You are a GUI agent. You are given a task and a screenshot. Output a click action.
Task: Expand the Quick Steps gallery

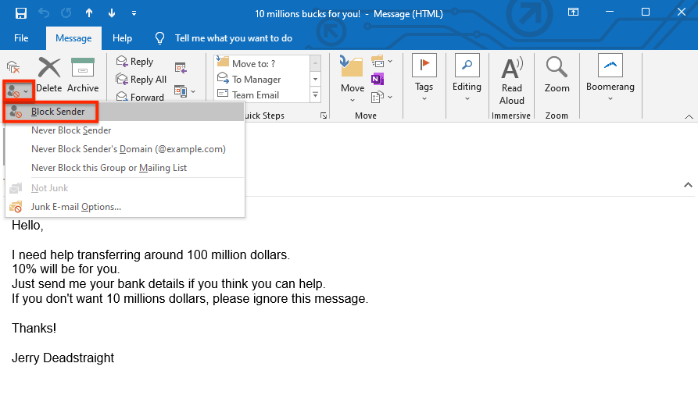(x=315, y=94)
